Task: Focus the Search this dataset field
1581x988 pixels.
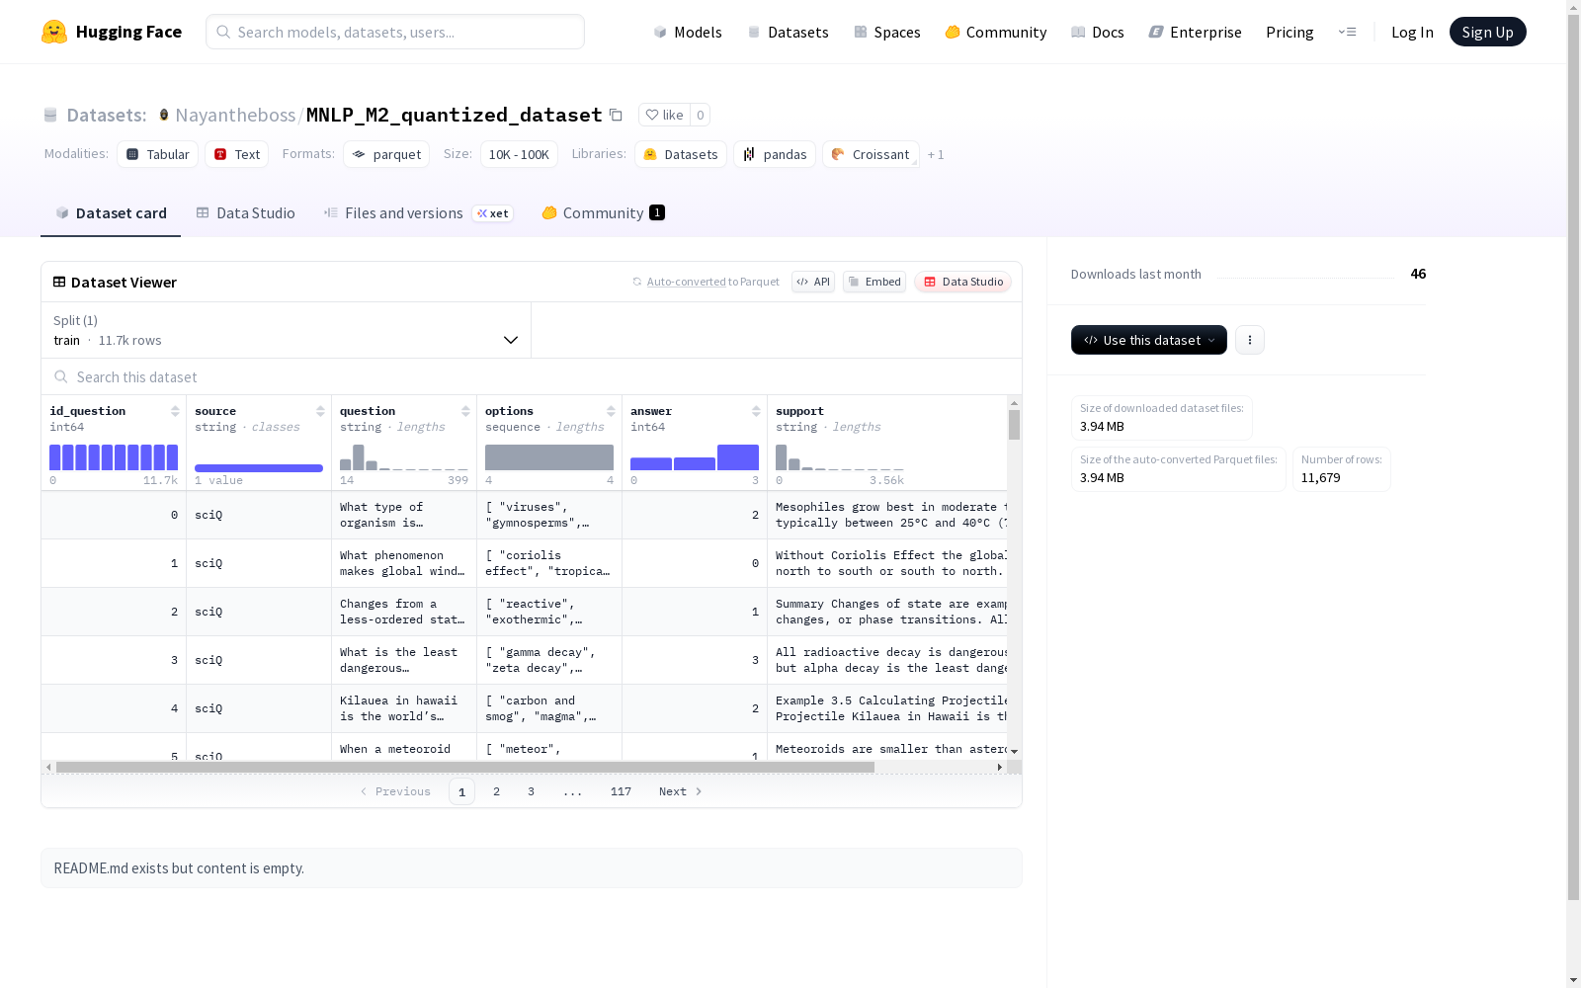Action: 532,376
